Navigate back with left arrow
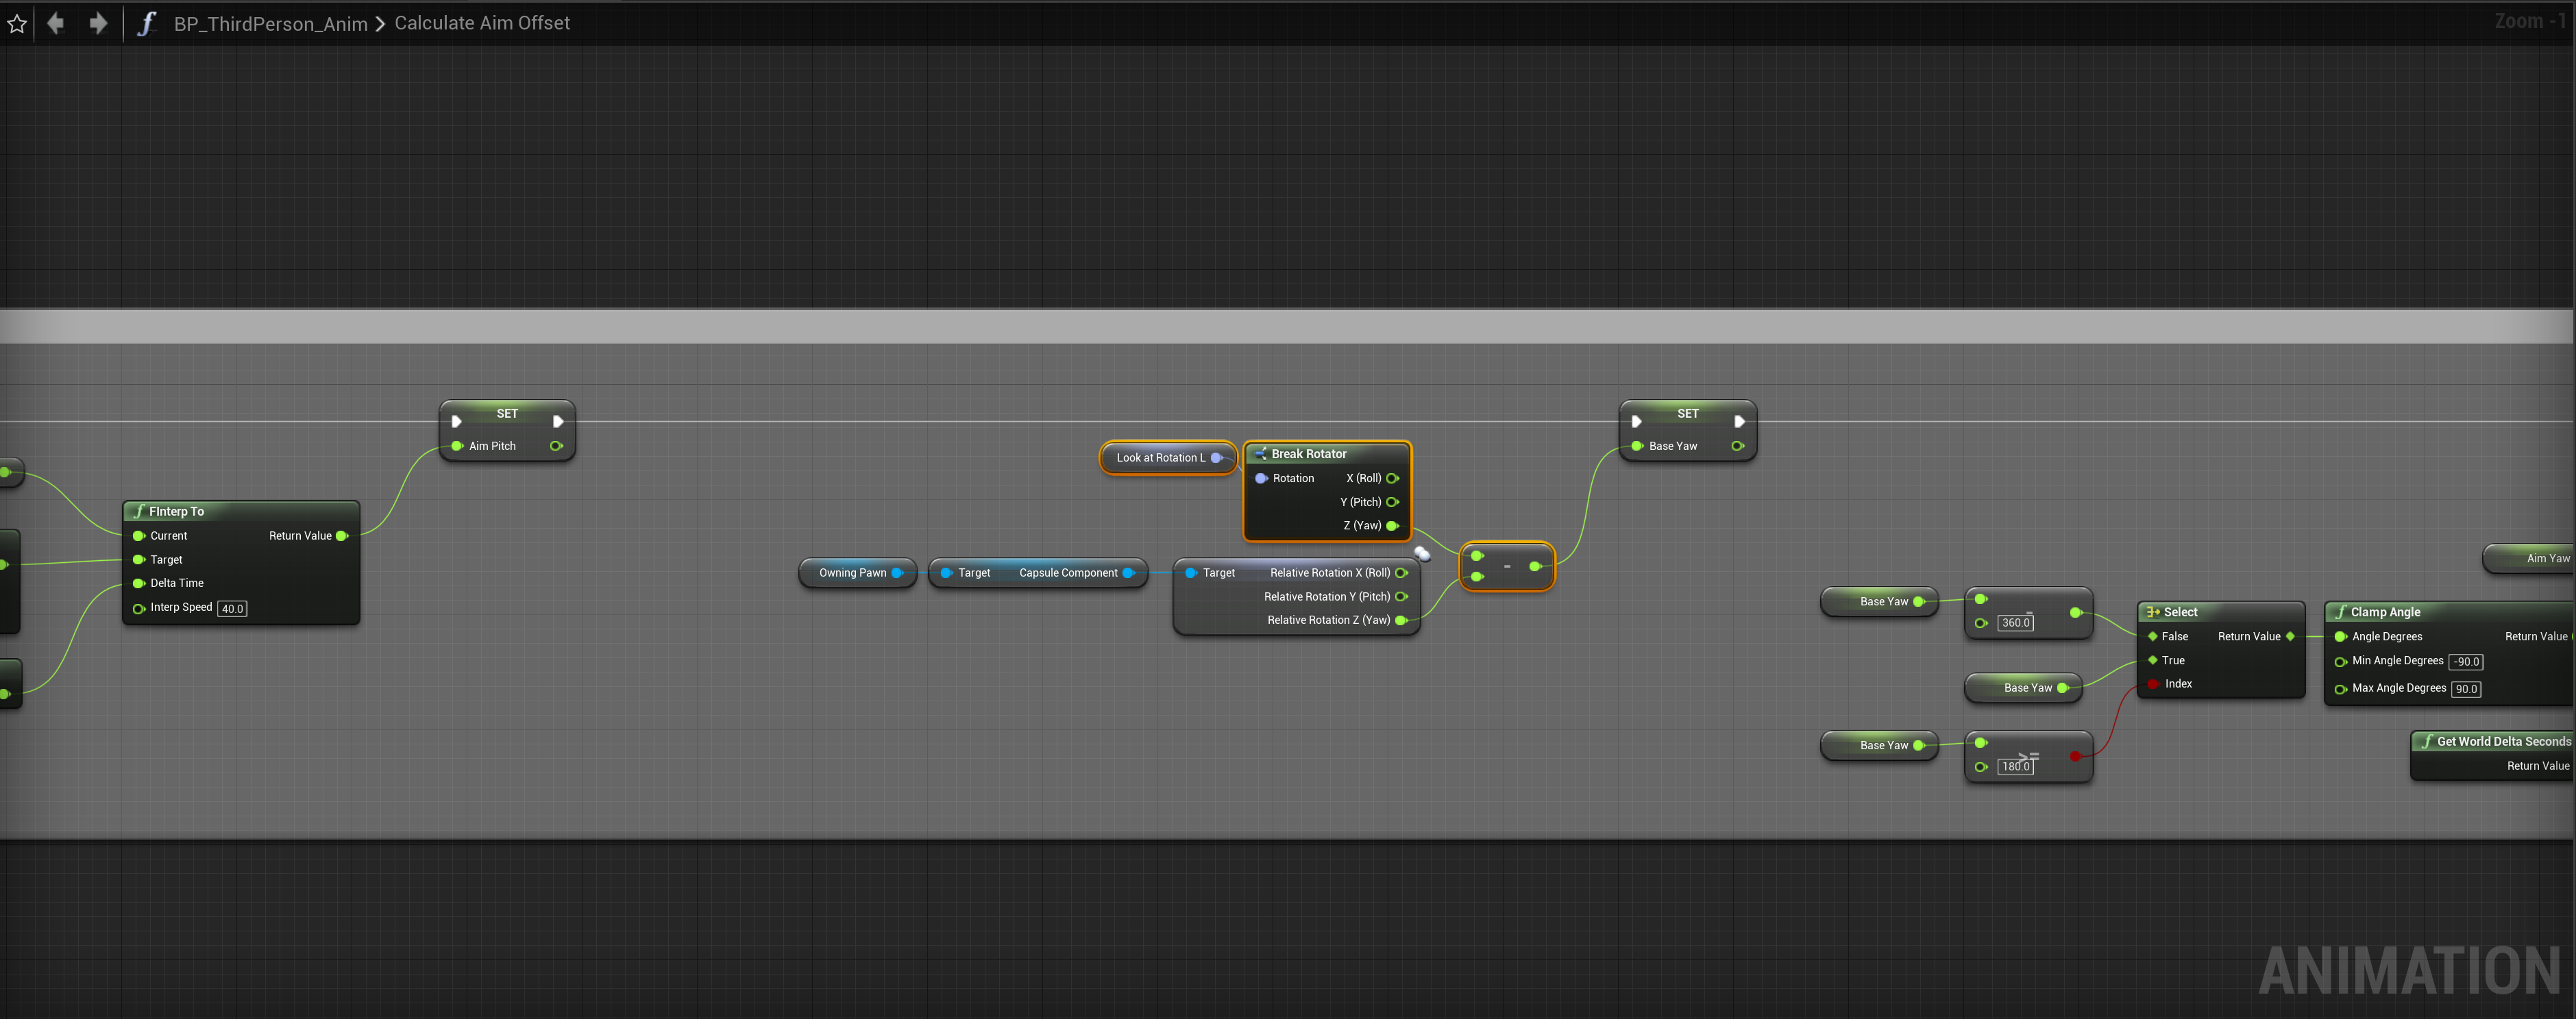This screenshot has height=1019, width=2576. 56,23
